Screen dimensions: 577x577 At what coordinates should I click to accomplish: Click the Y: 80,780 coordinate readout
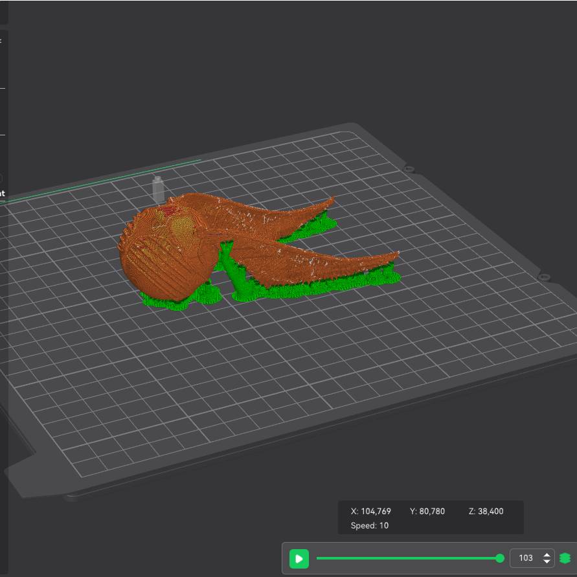click(427, 511)
